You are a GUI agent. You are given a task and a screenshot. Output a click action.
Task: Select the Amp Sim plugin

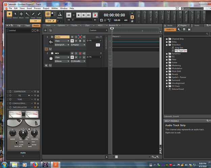179,48
